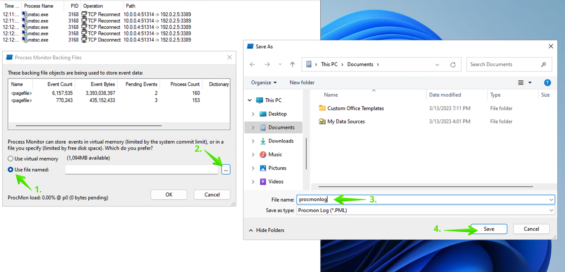
Task: Expand the Documents tree node
Action: 253,127
